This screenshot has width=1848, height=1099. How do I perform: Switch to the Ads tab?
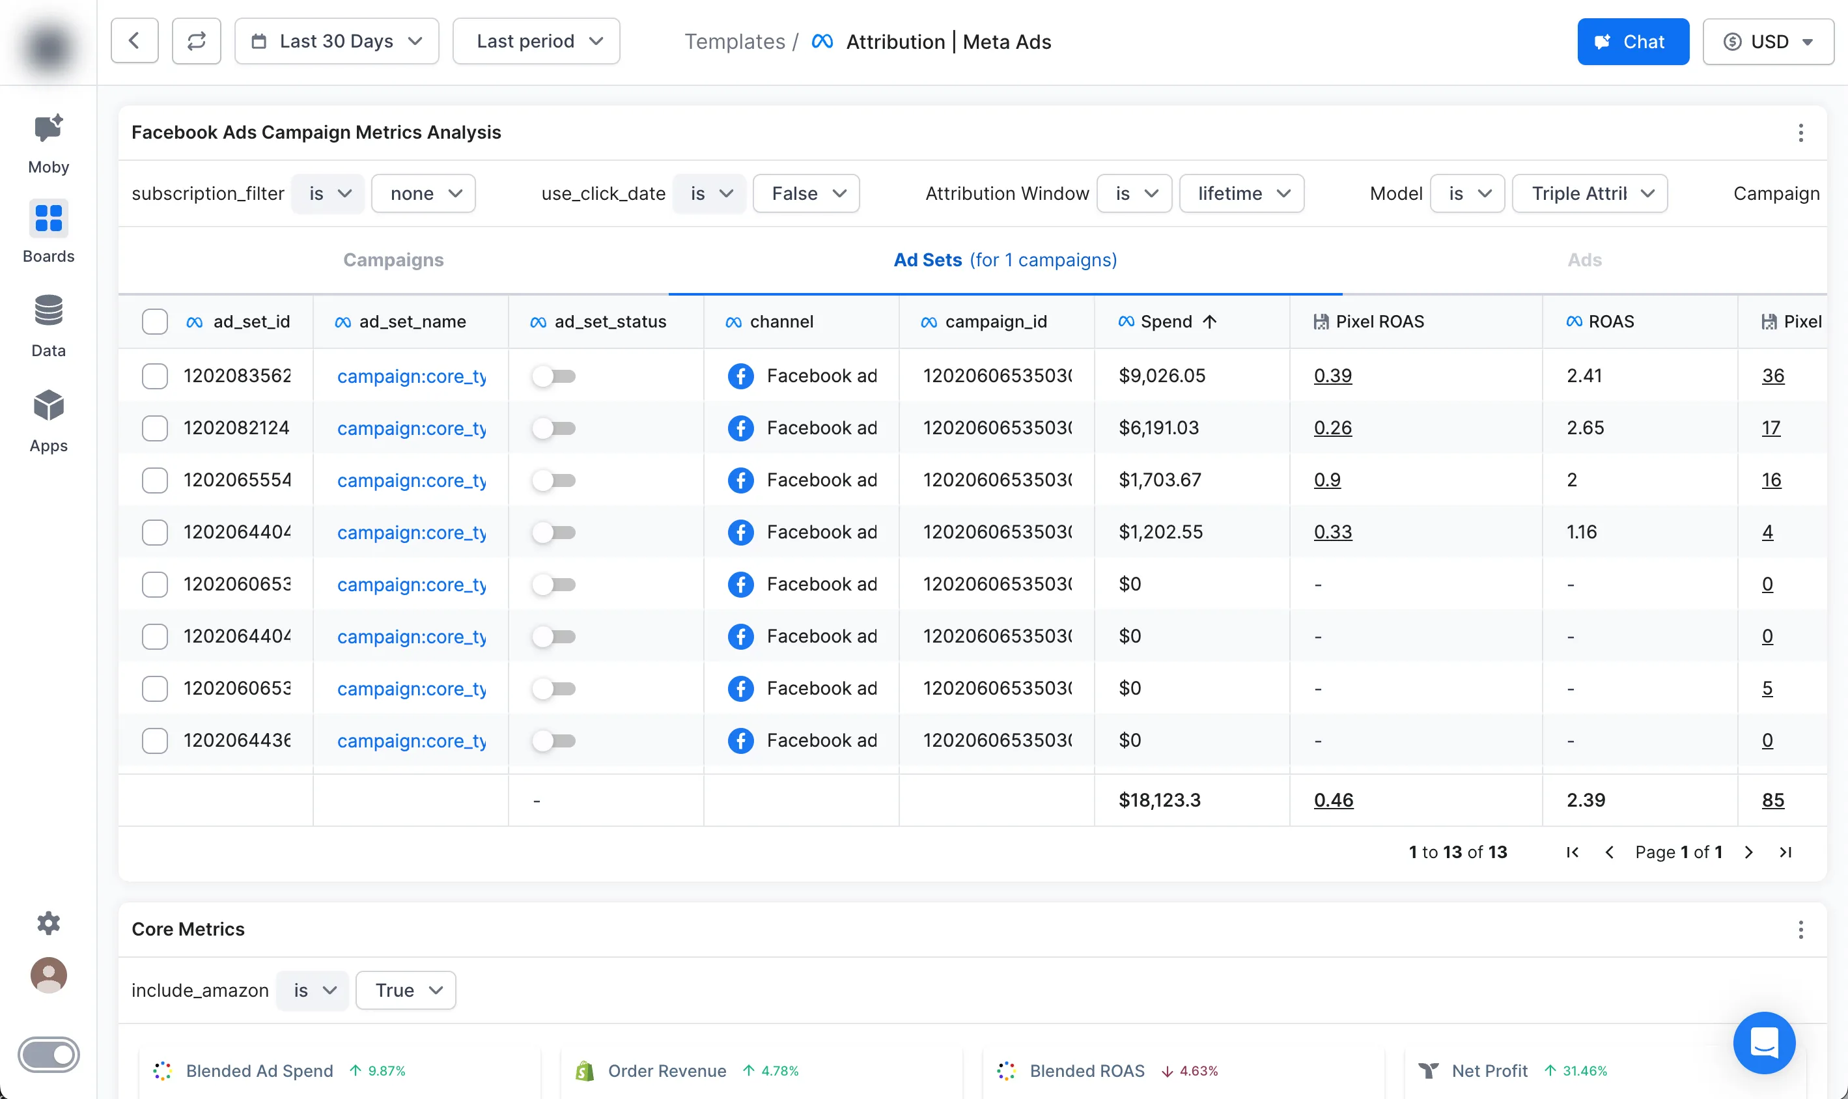[1584, 260]
